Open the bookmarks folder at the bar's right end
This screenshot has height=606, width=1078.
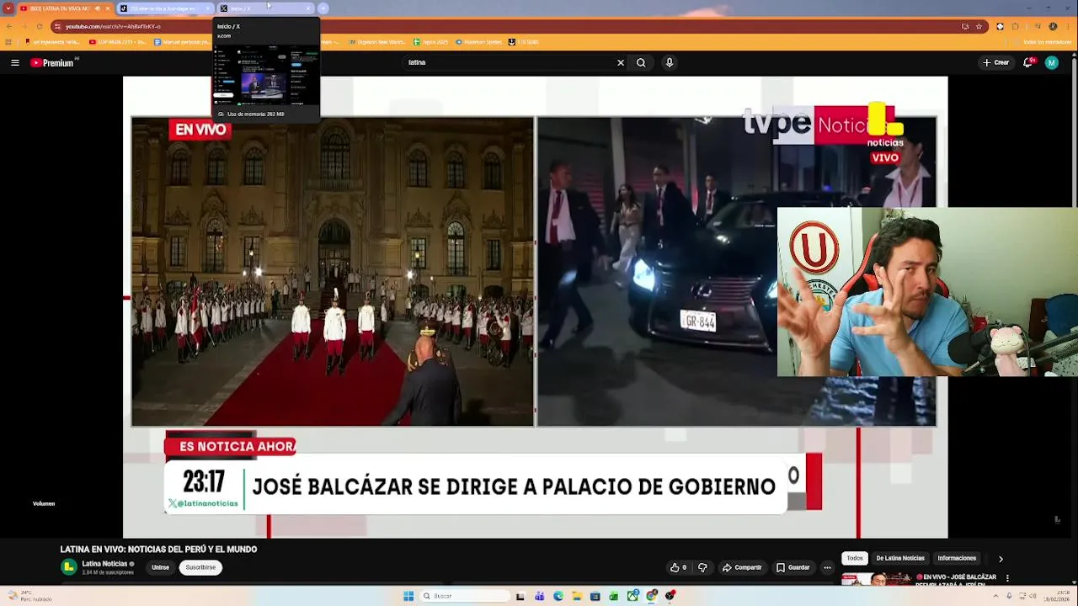click(1043, 41)
